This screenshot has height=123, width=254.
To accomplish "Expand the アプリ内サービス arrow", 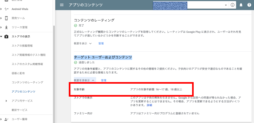I will click(6, 101).
